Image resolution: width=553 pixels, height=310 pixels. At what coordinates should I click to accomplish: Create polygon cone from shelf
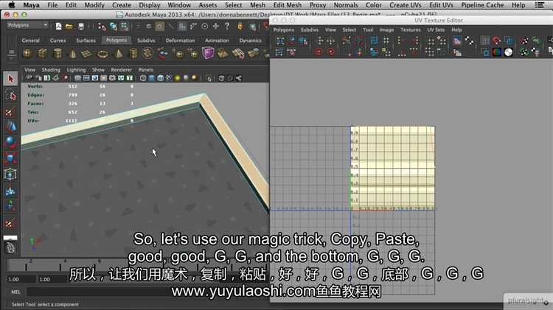click(73, 54)
